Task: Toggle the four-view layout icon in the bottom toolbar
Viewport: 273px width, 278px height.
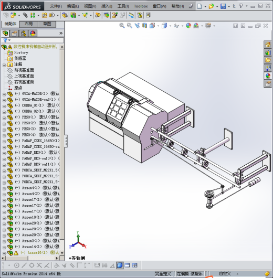Action: [135, 265]
